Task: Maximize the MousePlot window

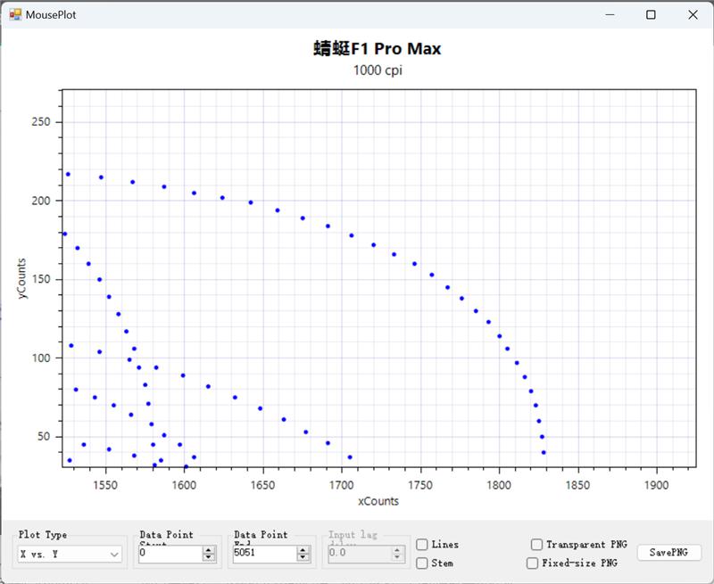Action: [x=652, y=14]
